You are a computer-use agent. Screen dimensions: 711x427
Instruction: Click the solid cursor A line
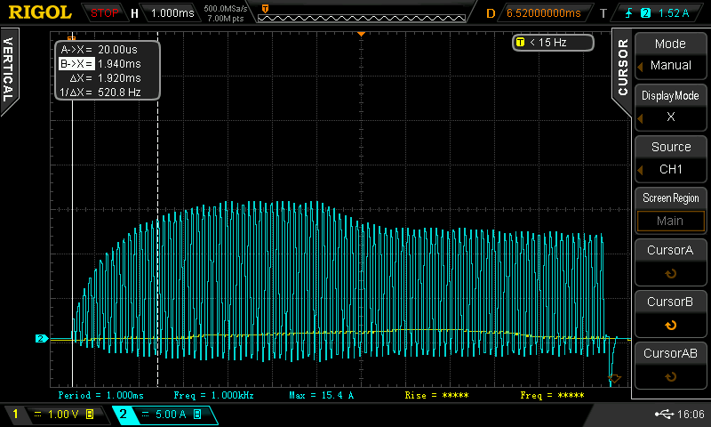pyautogui.click(x=73, y=245)
